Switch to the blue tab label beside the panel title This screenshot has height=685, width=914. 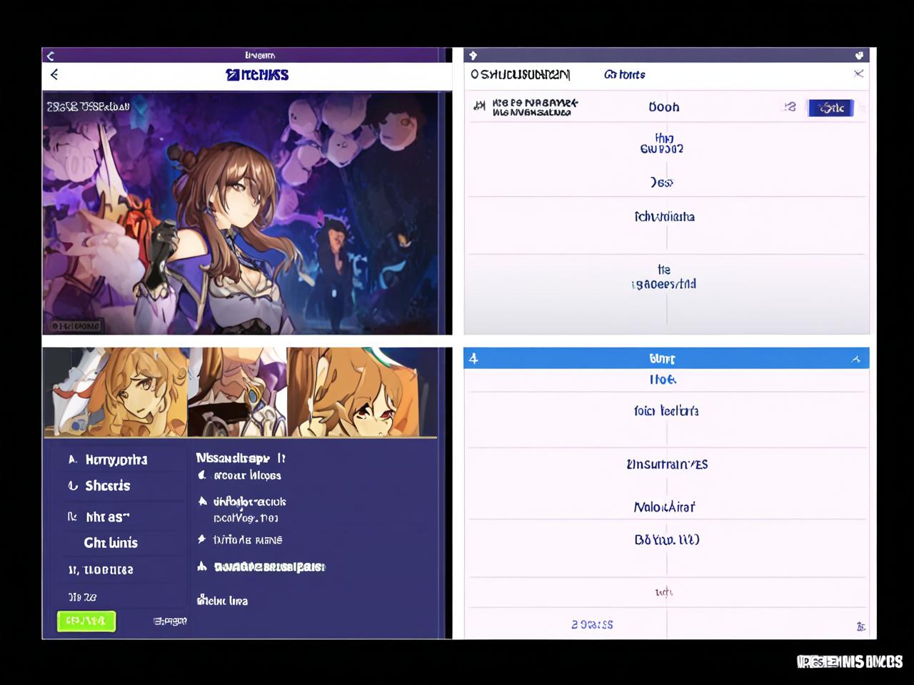click(624, 74)
